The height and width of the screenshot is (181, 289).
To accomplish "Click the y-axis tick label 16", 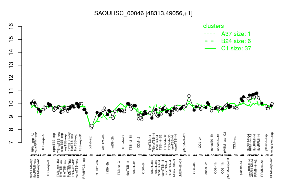I will tap(11, 27).
